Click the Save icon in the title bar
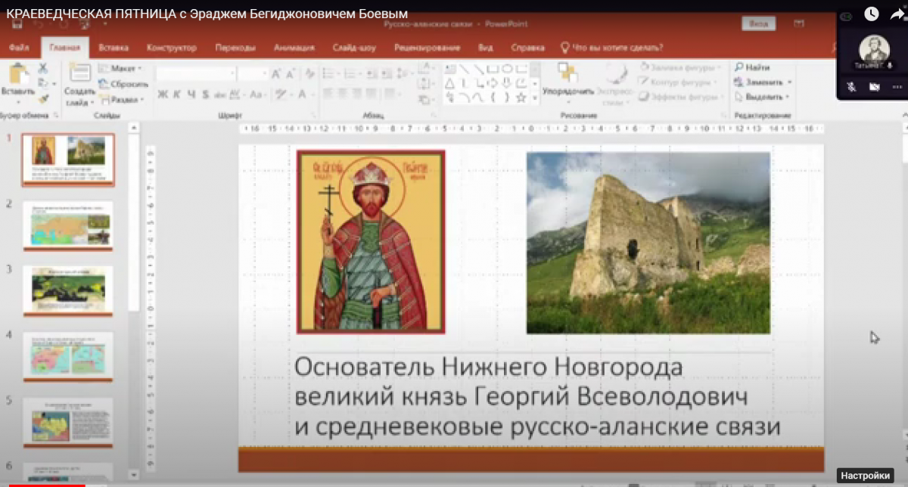The height and width of the screenshot is (487, 908). pyautogui.click(x=17, y=24)
